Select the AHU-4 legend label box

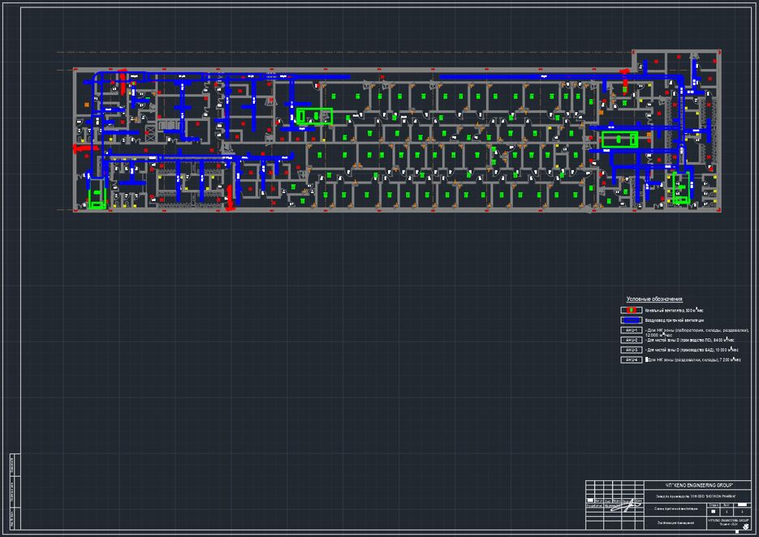631,359
